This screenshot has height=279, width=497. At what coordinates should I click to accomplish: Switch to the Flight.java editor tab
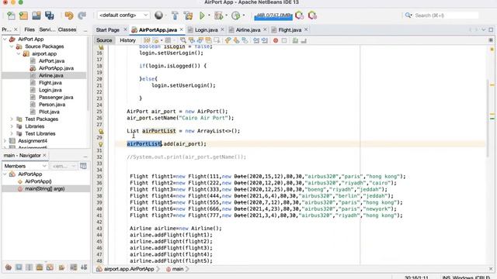(290, 29)
